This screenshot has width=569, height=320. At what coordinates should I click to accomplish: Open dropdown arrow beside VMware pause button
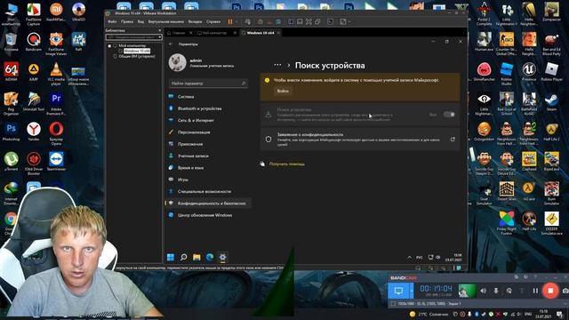236,21
